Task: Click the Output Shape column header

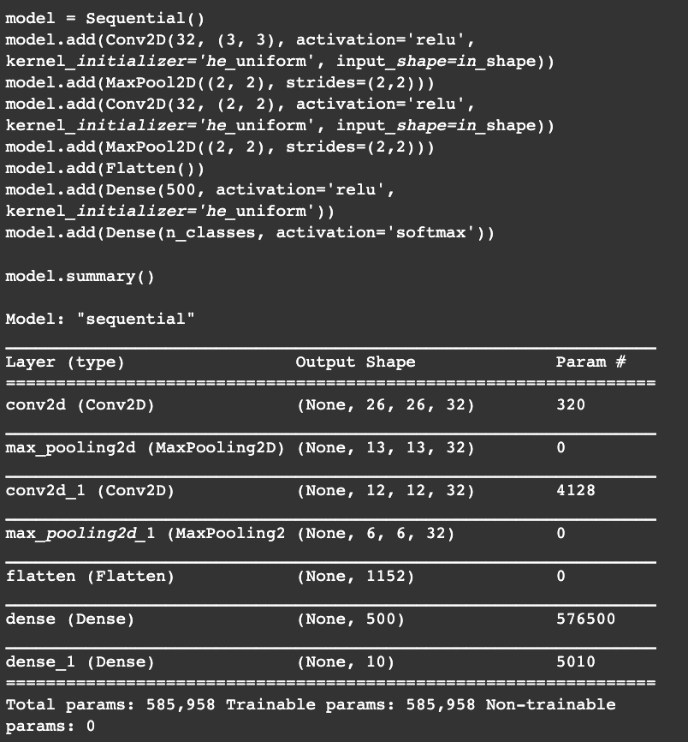Action: pyautogui.click(x=355, y=362)
